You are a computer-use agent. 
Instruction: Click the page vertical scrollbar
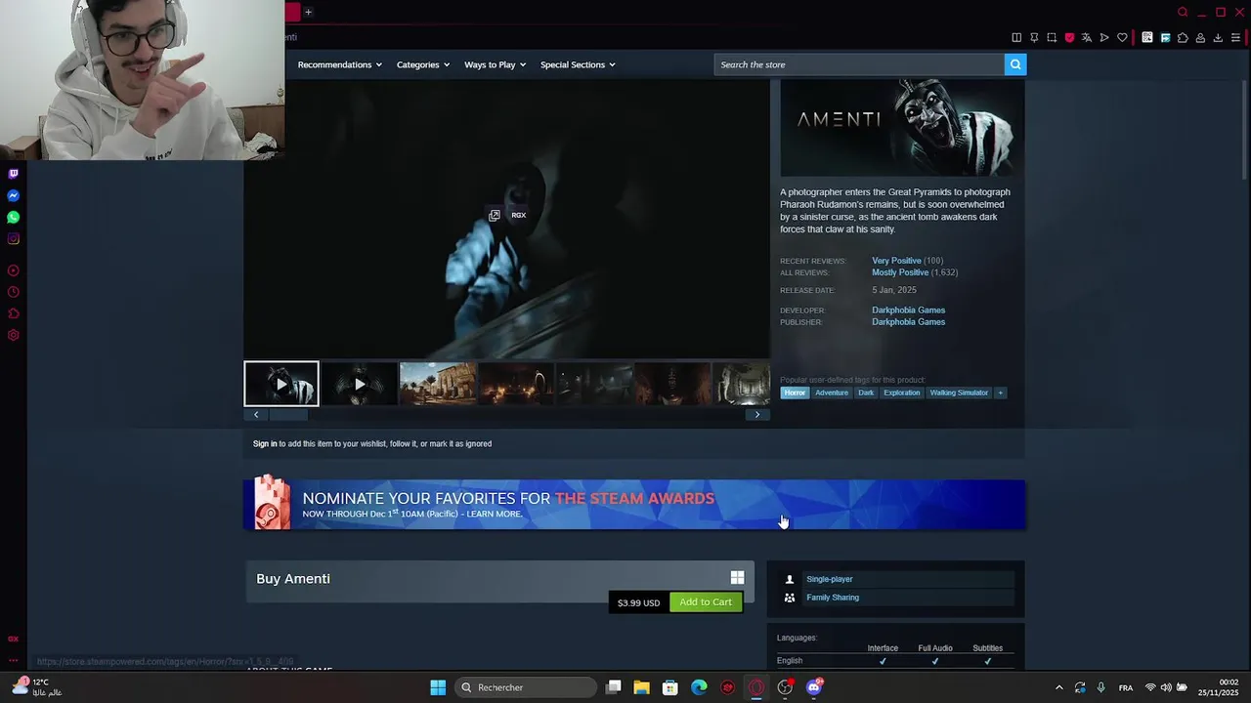click(1244, 132)
